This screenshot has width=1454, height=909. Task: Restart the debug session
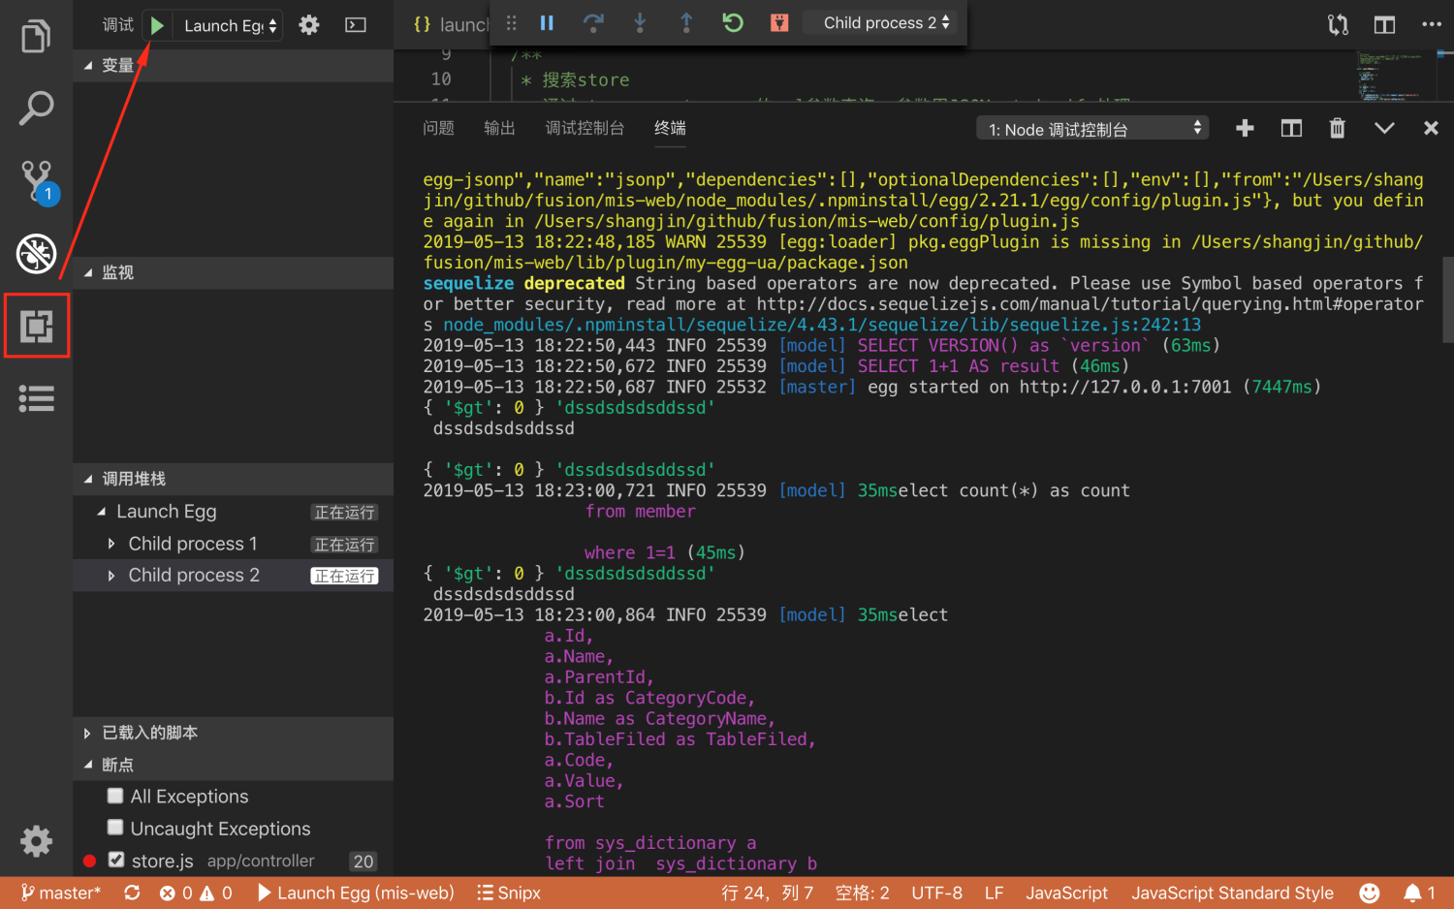point(733,22)
